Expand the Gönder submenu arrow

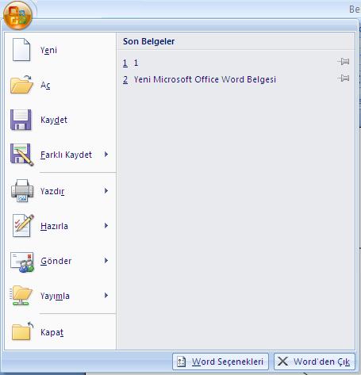click(x=106, y=261)
